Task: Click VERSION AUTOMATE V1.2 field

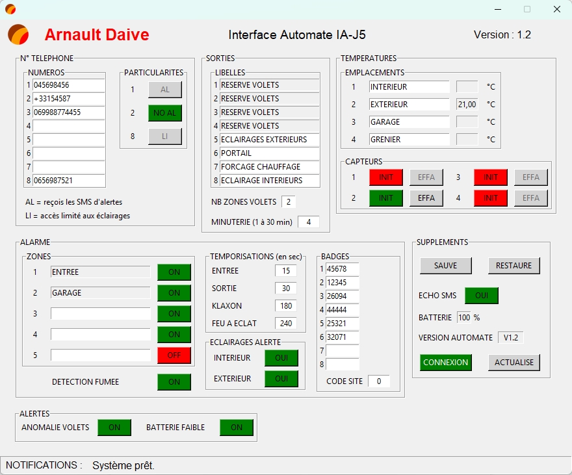Action: pos(511,337)
